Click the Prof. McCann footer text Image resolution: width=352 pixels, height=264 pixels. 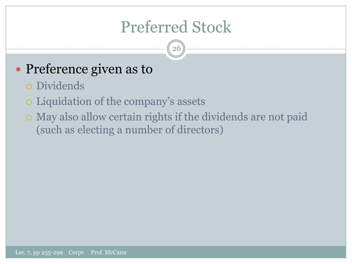pyautogui.click(x=109, y=252)
